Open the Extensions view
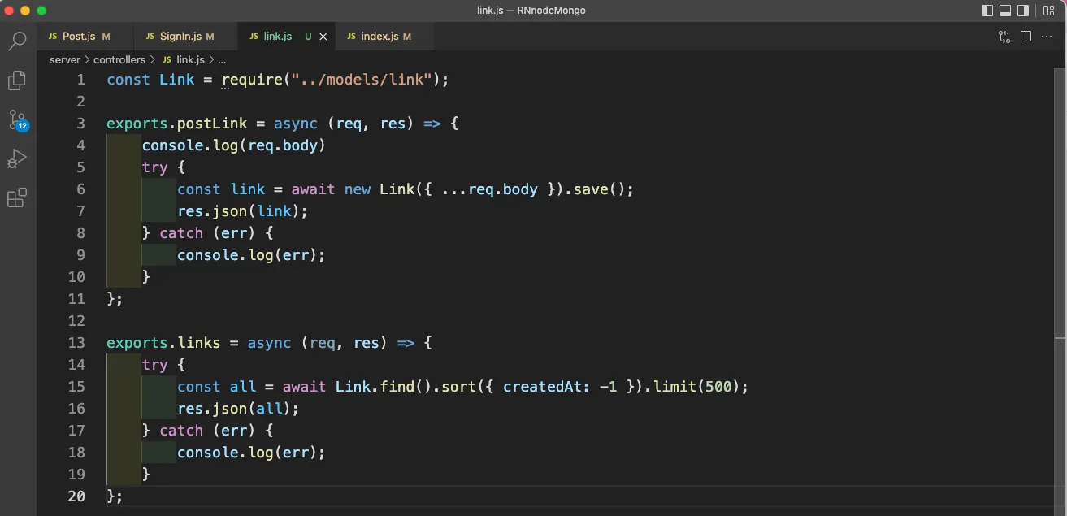Screen dimensions: 1067x516 (17, 197)
